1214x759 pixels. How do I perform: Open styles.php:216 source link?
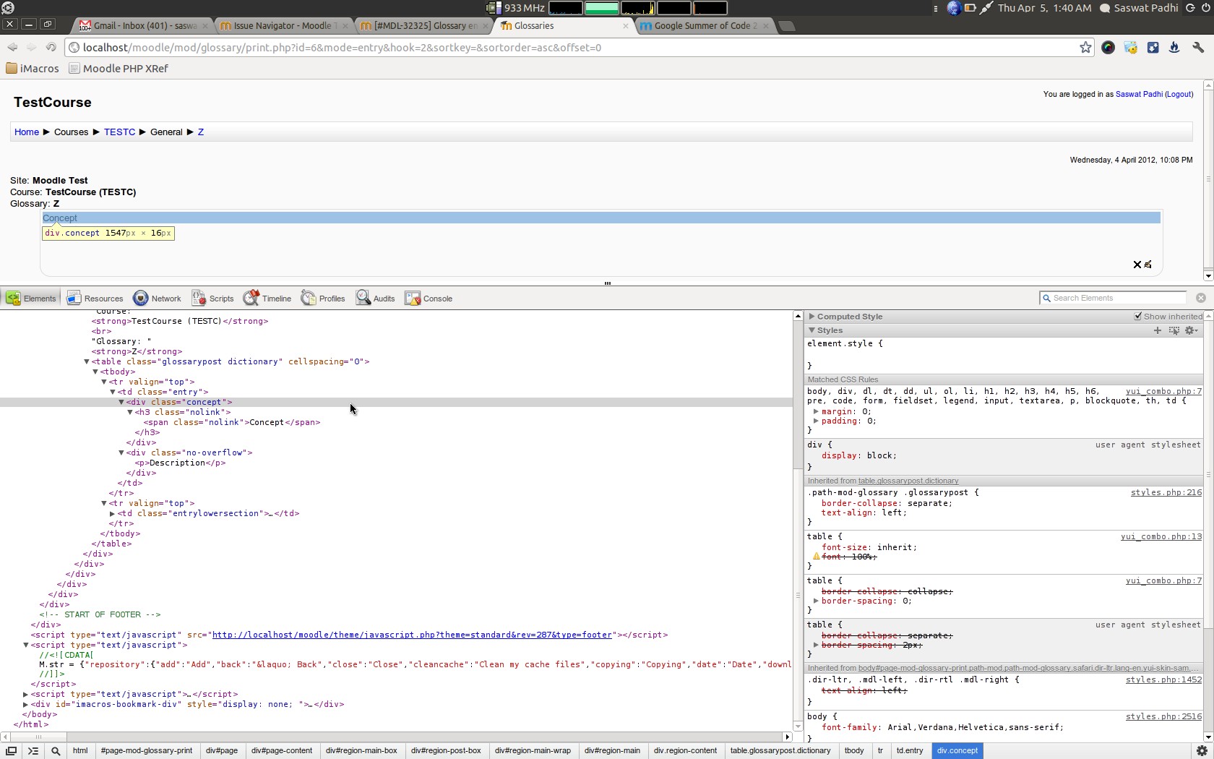(1166, 492)
